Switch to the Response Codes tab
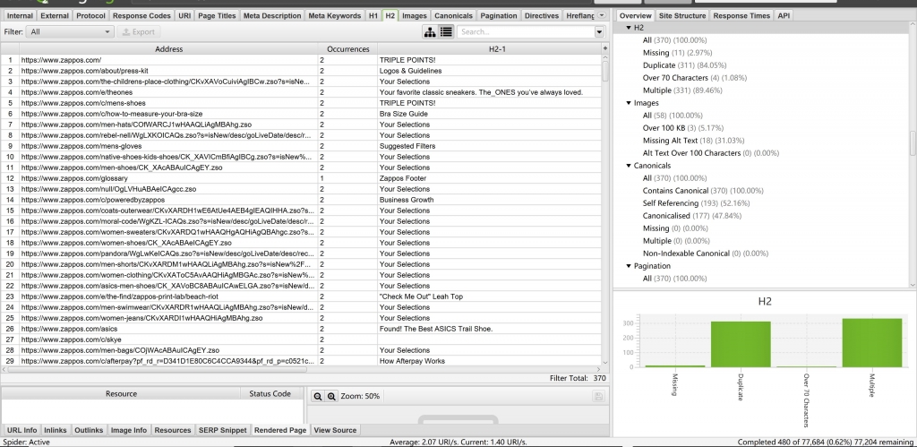 [142, 16]
